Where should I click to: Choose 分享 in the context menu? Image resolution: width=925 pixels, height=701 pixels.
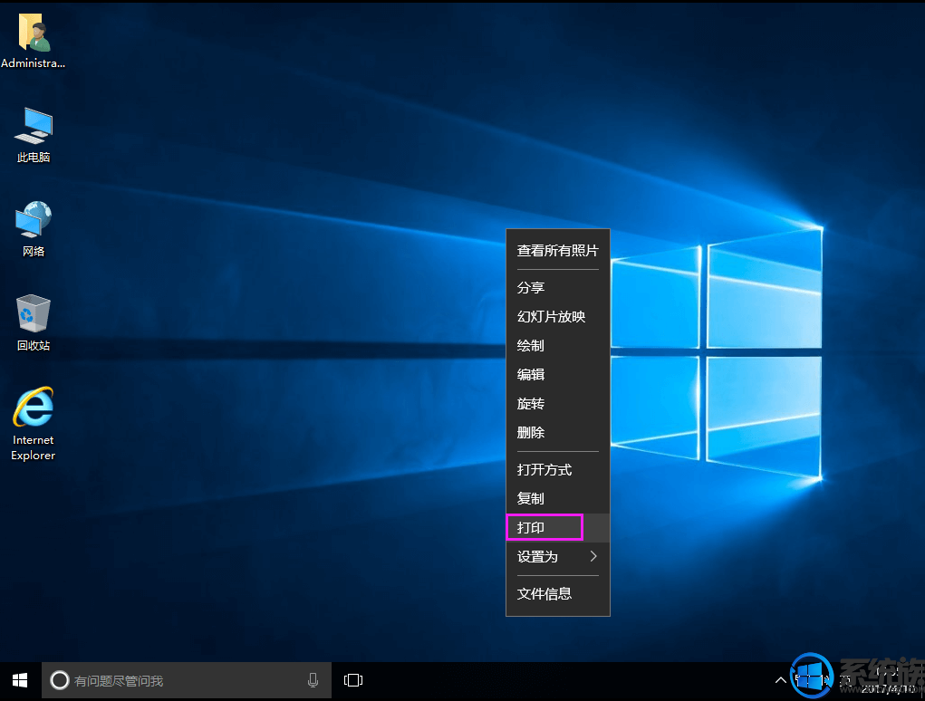pyautogui.click(x=557, y=288)
